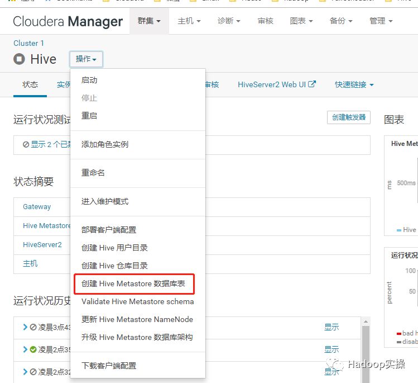This screenshot has width=418, height=383.
Task: Click 显示 2 个已禁用 link
Action: click(51, 144)
